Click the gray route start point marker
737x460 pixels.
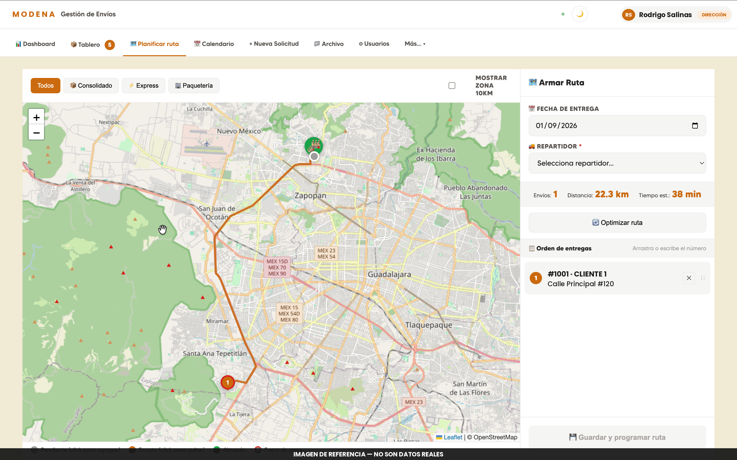pyautogui.click(x=314, y=157)
